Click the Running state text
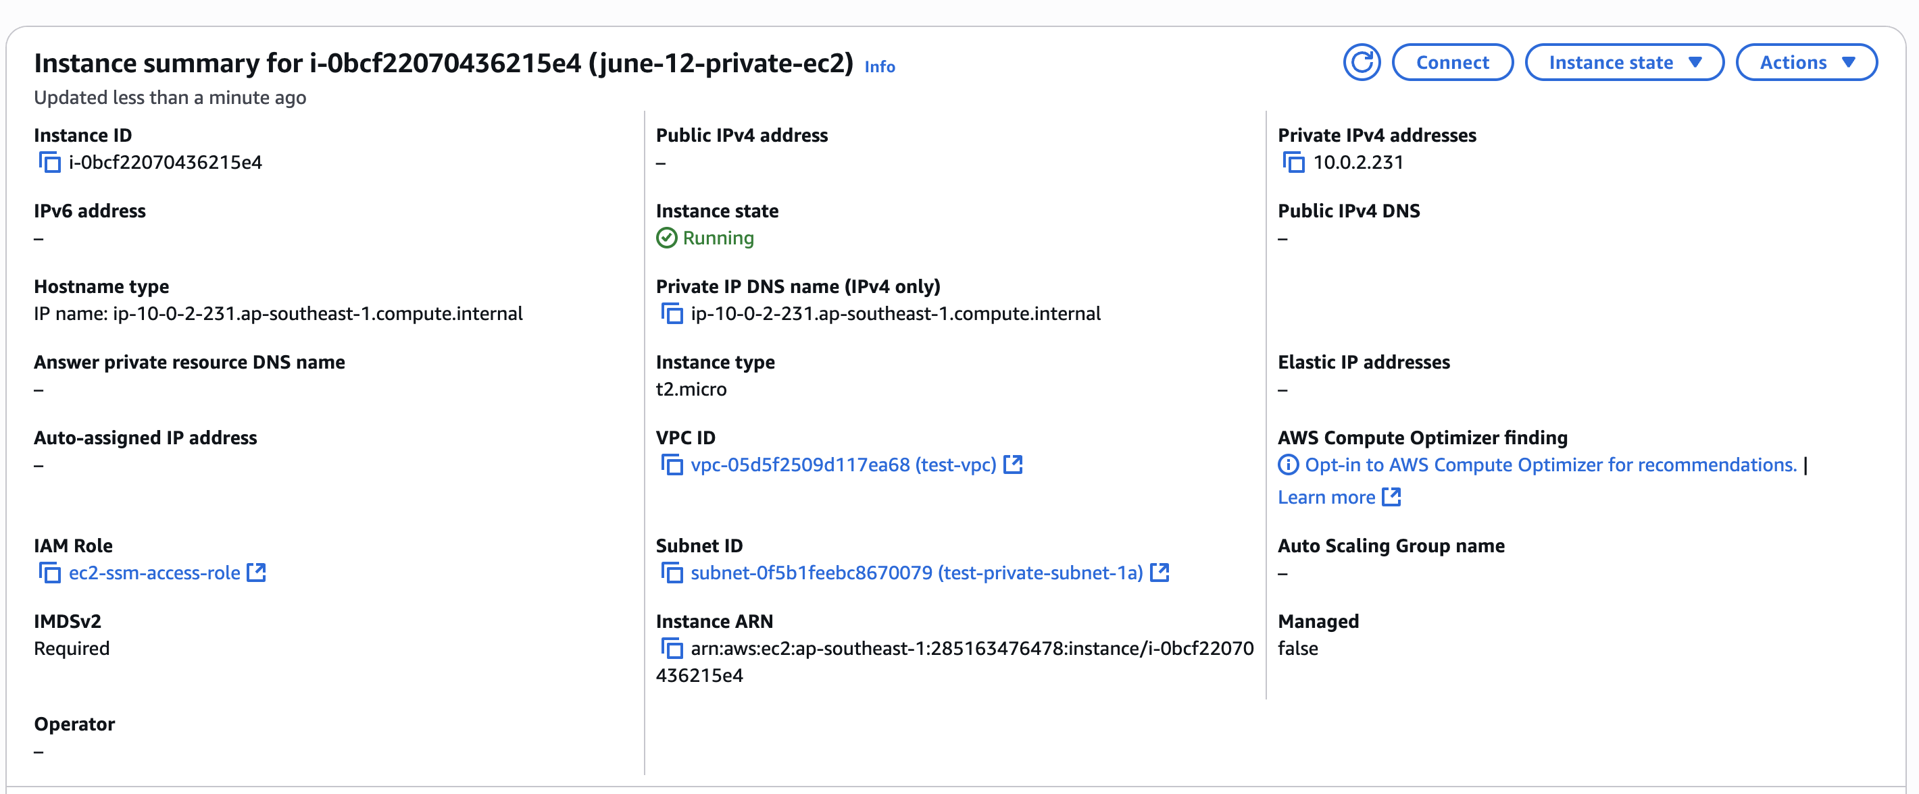1919x794 pixels. click(x=718, y=238)
